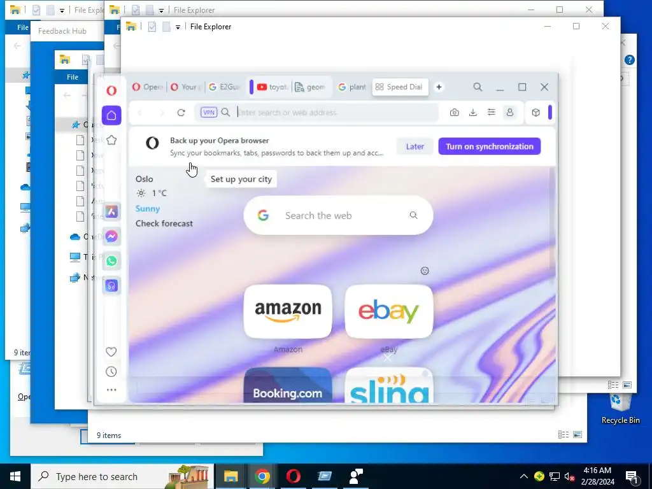The image size is (652, 489).
Task: Open the Amazon speed dial tile
Action: 288,311
